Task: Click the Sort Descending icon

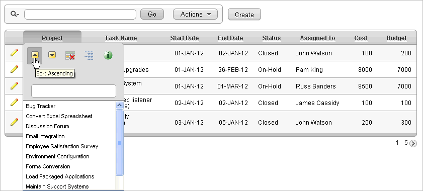Action: [52, 55]
